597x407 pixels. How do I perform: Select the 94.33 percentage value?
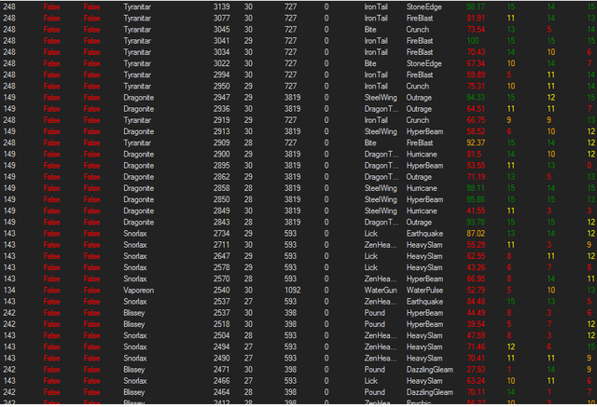point(476,98)
